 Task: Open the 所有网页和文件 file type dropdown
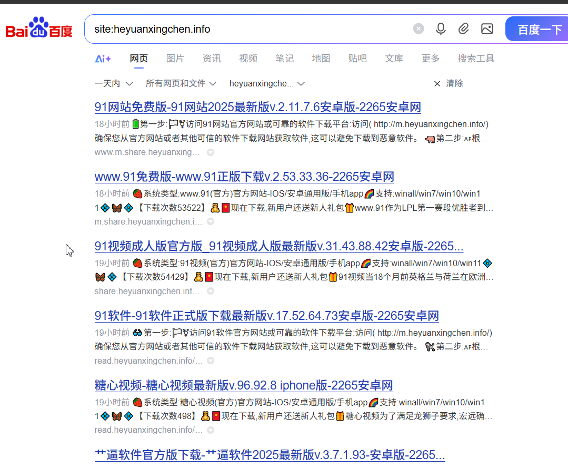click(x=181, y=83)
